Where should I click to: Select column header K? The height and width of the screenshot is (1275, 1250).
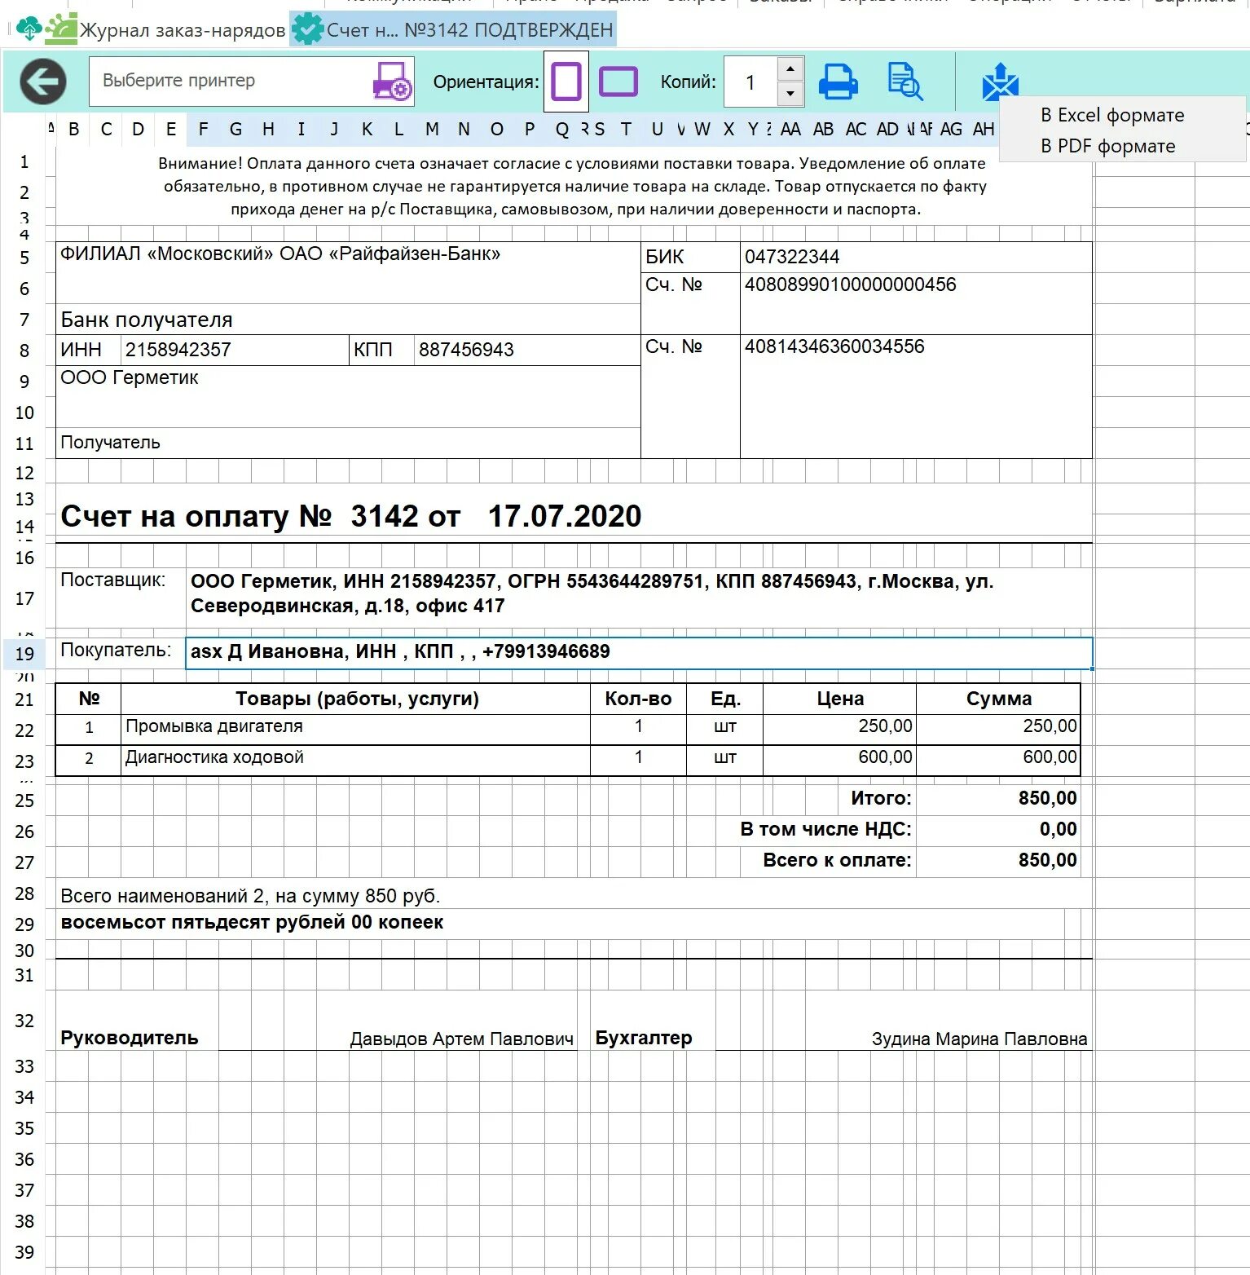tap(367, 129)
